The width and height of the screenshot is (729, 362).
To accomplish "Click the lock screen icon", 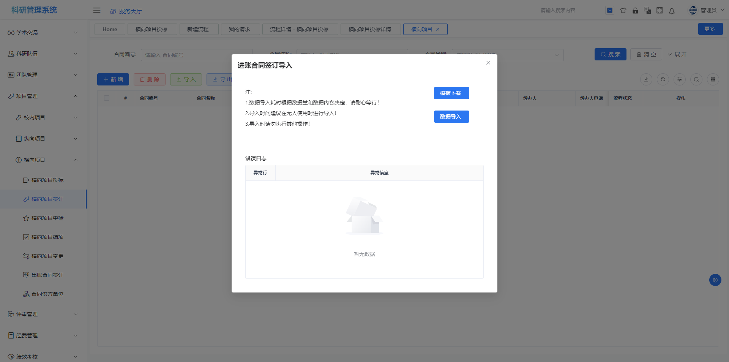I will 635,11.
